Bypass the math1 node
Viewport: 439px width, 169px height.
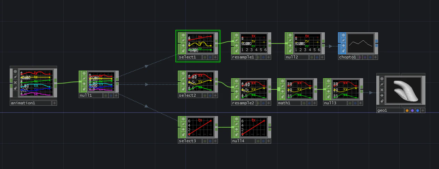pyautogui.click(x=282, y=91)
